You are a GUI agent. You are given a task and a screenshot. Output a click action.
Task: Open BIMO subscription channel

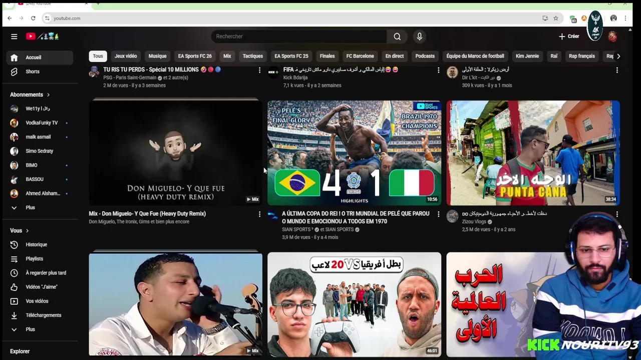[40, 165]
